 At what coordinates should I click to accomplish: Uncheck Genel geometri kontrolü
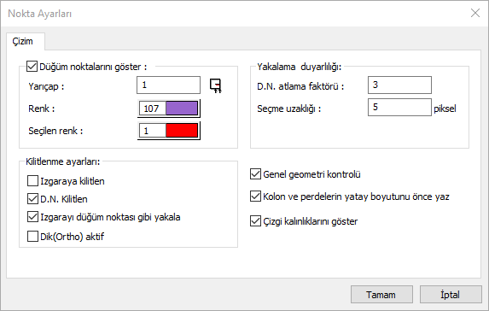click(x=255, y=174)
